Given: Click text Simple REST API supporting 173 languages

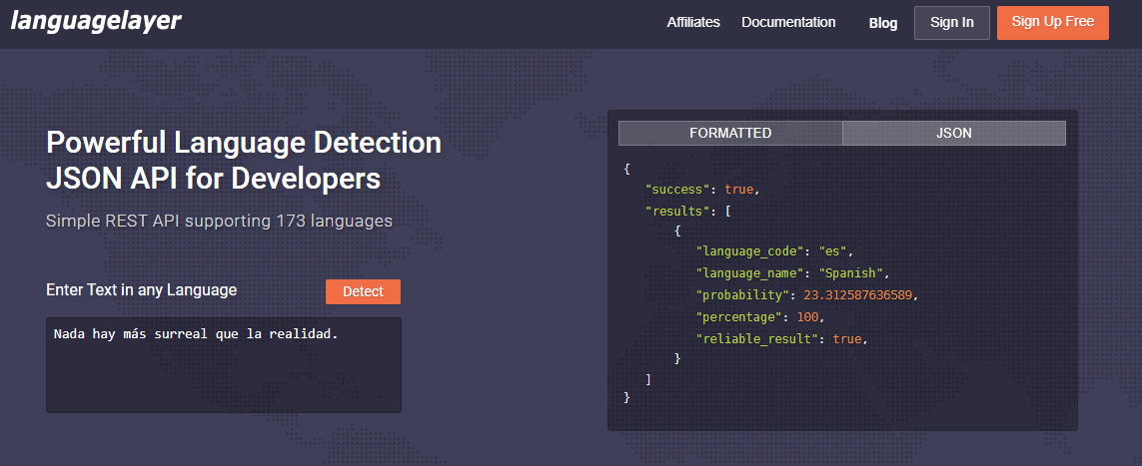Looking at the screenshot, I should tap(219, 221).
